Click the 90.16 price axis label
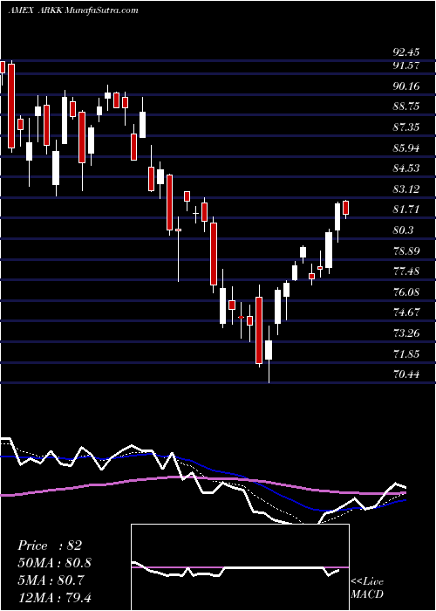The height and width of the screenshot is (611, 436). tap(406, 86)
